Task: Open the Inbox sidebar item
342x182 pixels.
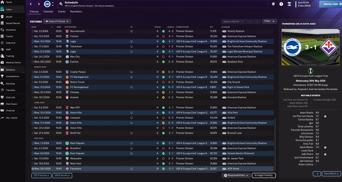Action: click(13, 9)
